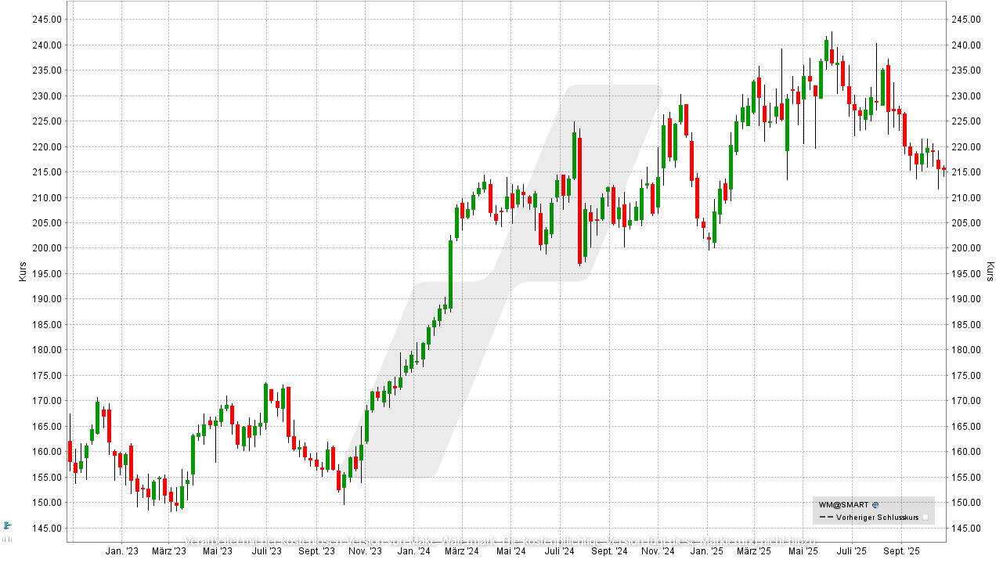Click the Vorheriger Schlusskurs legend text

point(877,518)
